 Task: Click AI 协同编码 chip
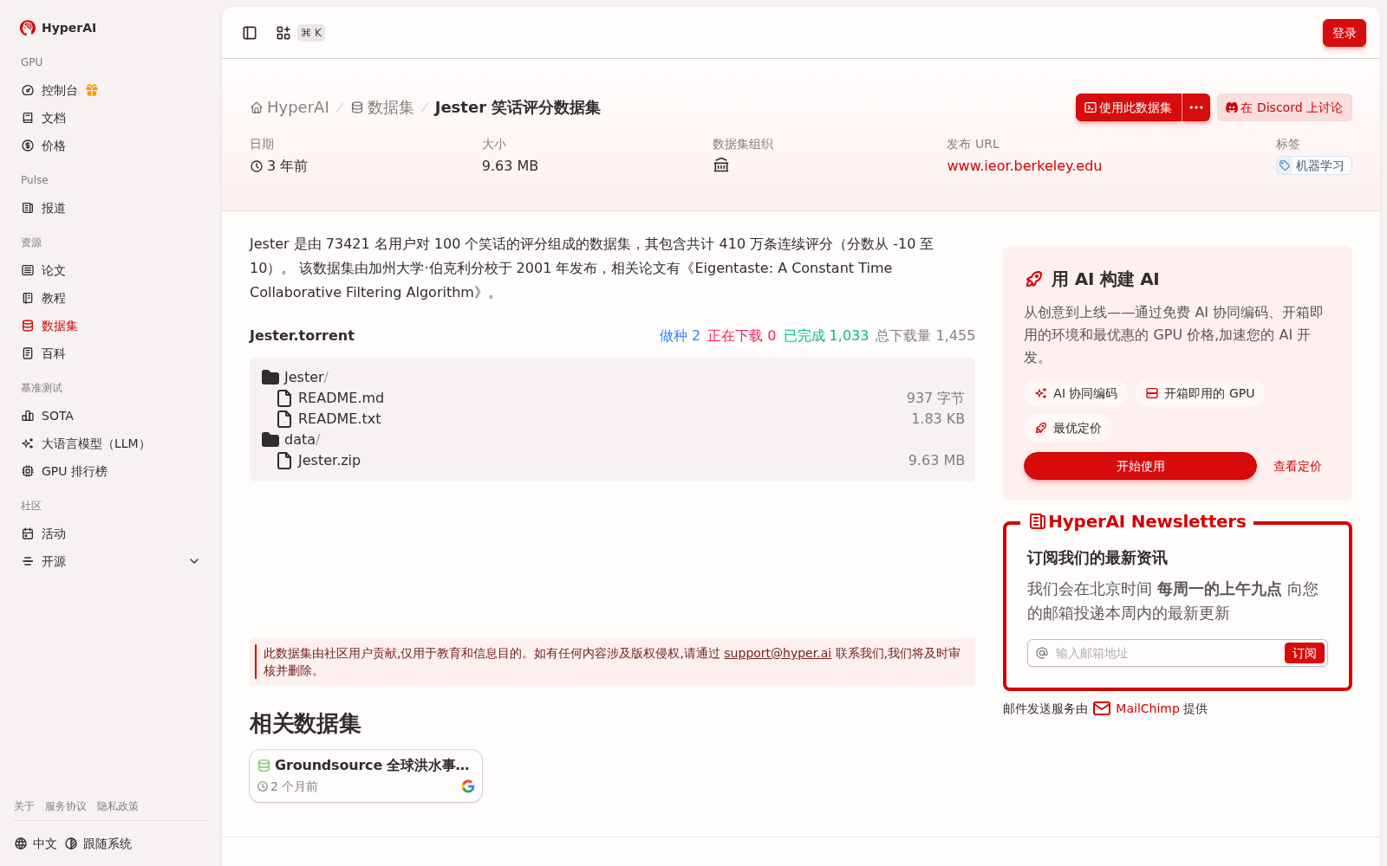[1076, 393]
